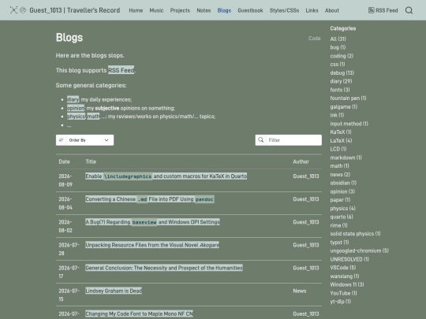Click the physics link in categories list

(x=76, y=117)
